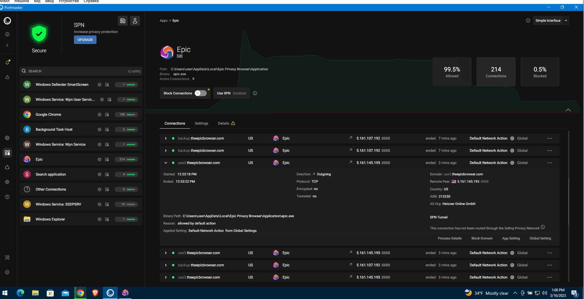Toggle Use SPN (Disabled)
The height and width of the screenshot is (299, 584).
(232, 93)
